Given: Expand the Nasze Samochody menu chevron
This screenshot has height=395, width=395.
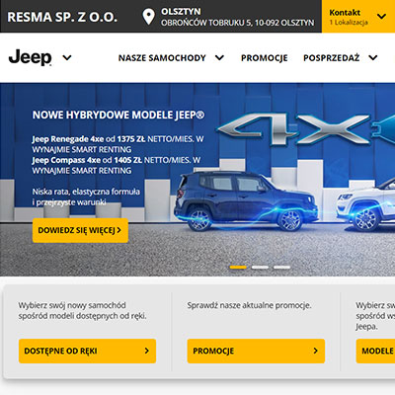Looking at the screenshot, I should (219, 58).
